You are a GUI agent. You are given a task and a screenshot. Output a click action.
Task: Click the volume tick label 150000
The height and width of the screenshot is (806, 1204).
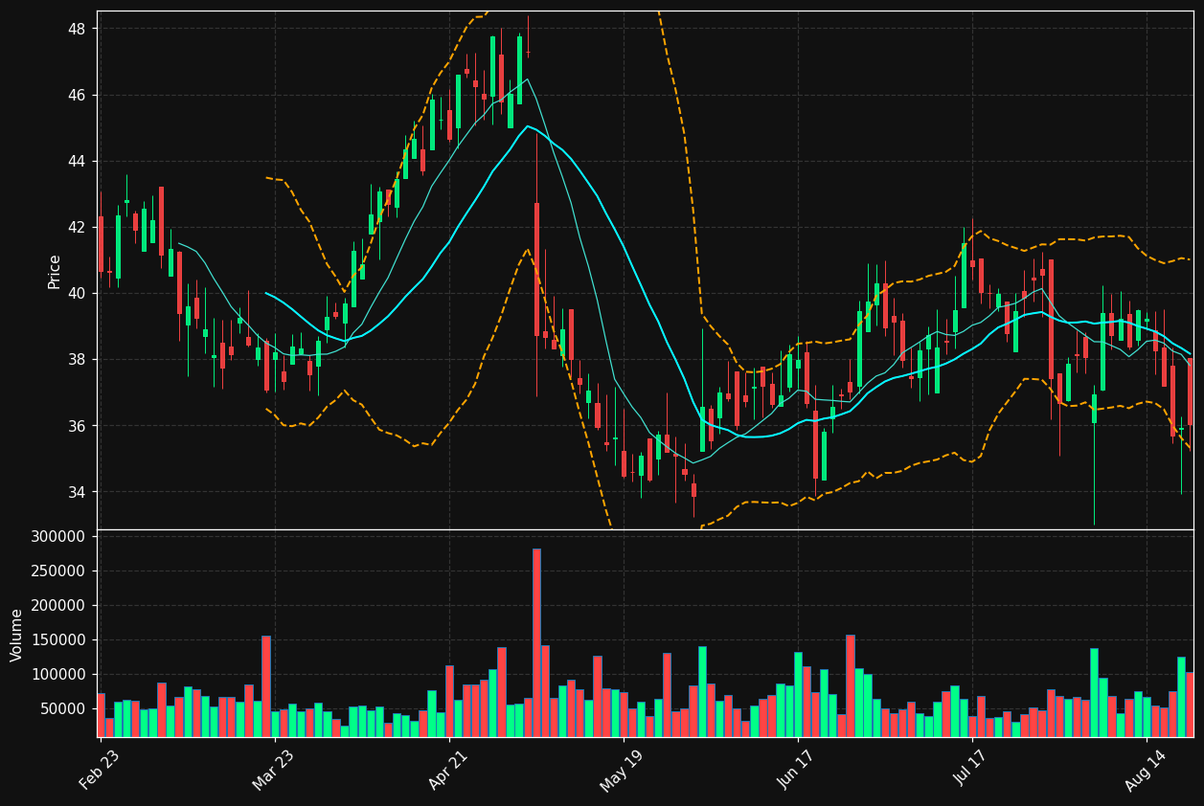pyautogui.click(x=58, y=639)
